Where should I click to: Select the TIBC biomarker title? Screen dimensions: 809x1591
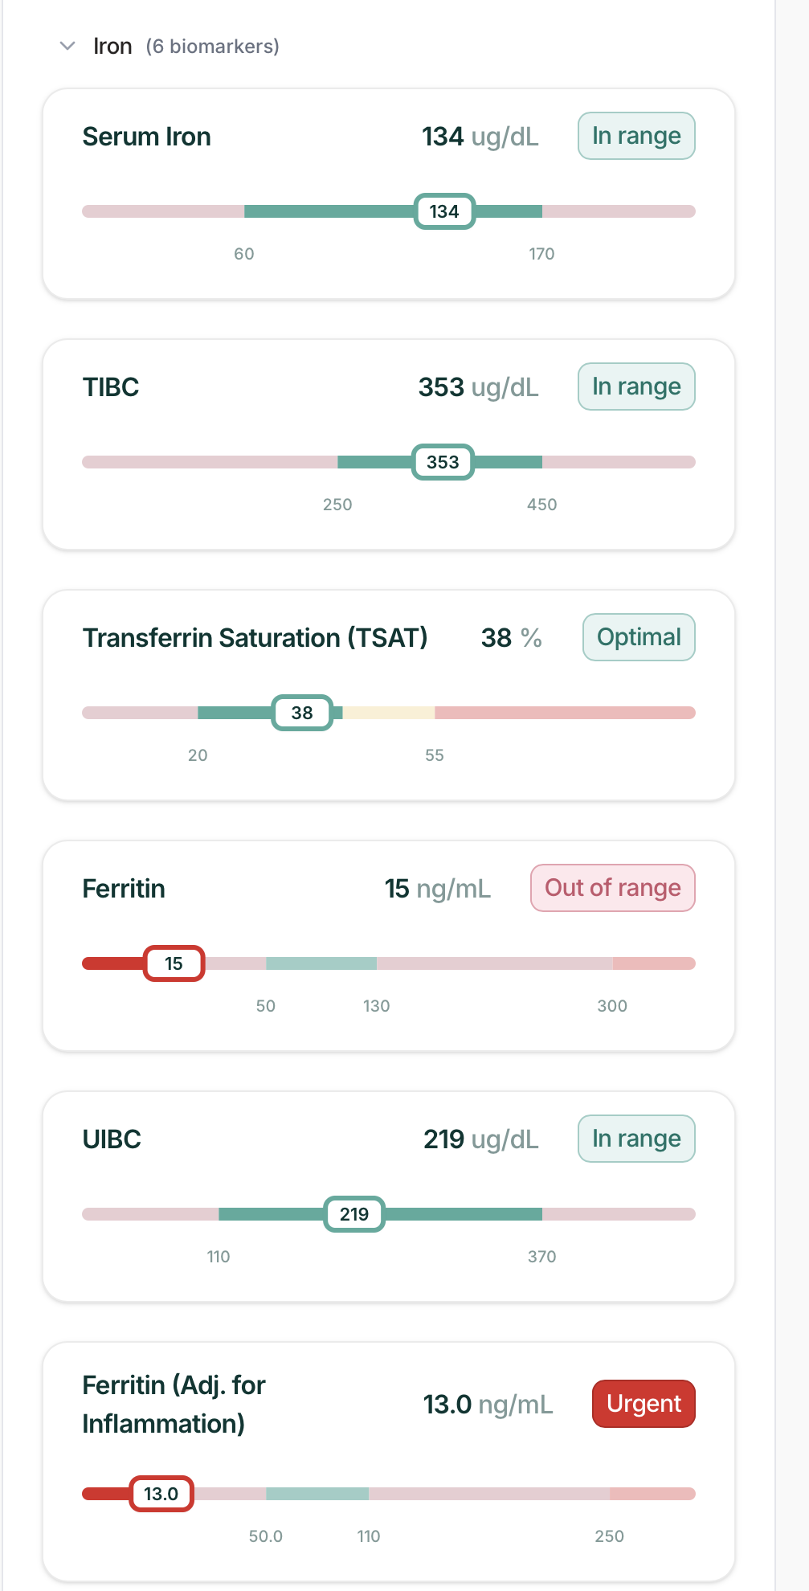pos(111,387)
